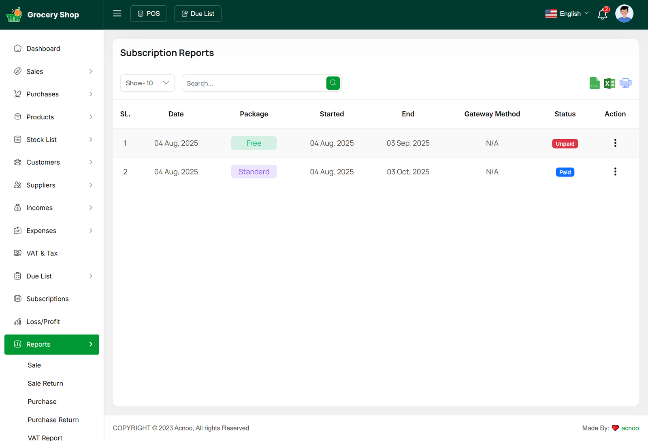This screenshot has width=648, height=441.
Task: Toggle the hamburger sidebar menu
Action: point(117,13)
